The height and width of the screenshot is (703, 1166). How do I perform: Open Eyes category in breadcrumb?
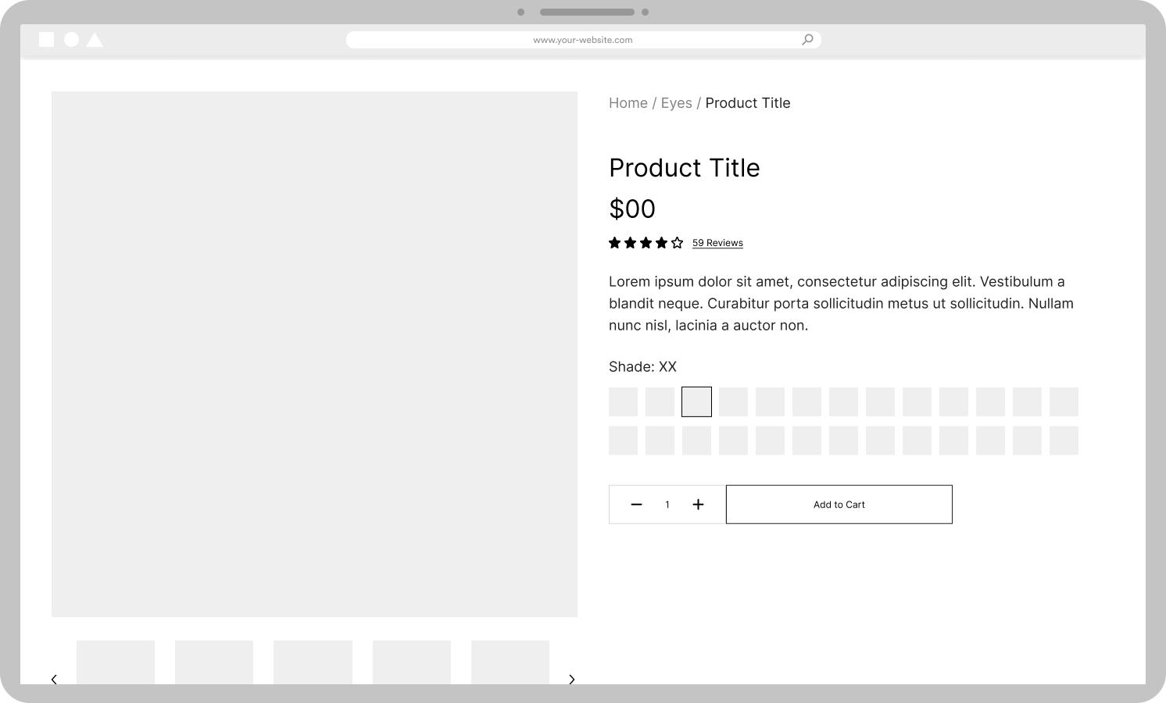coord(676,103)
